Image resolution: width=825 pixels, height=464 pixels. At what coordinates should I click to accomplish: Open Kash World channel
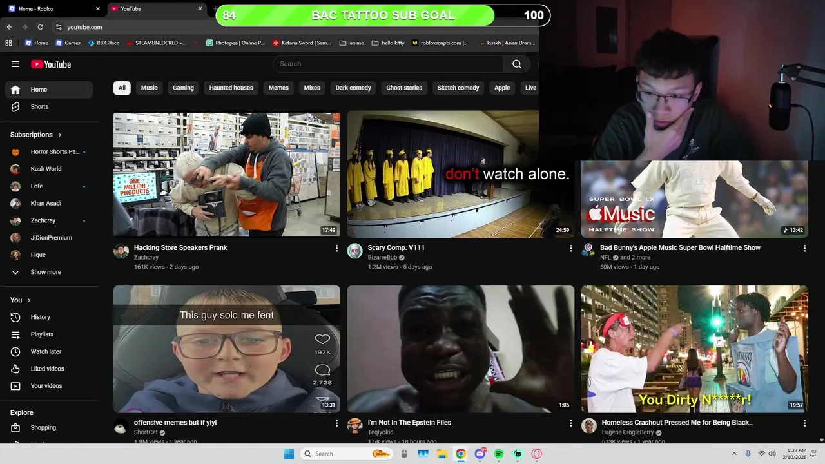[49, 169]
